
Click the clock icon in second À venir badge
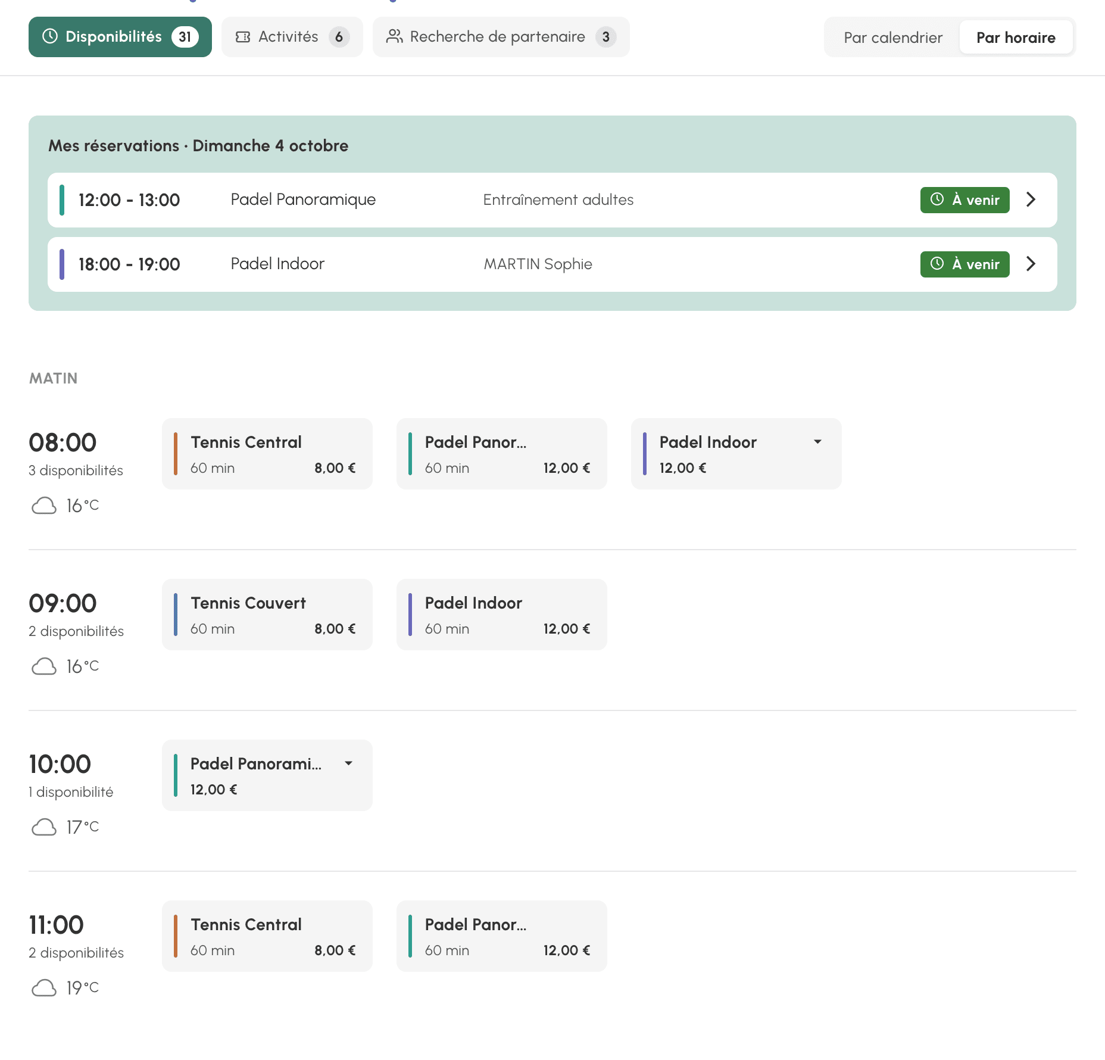tap(937, 264)
